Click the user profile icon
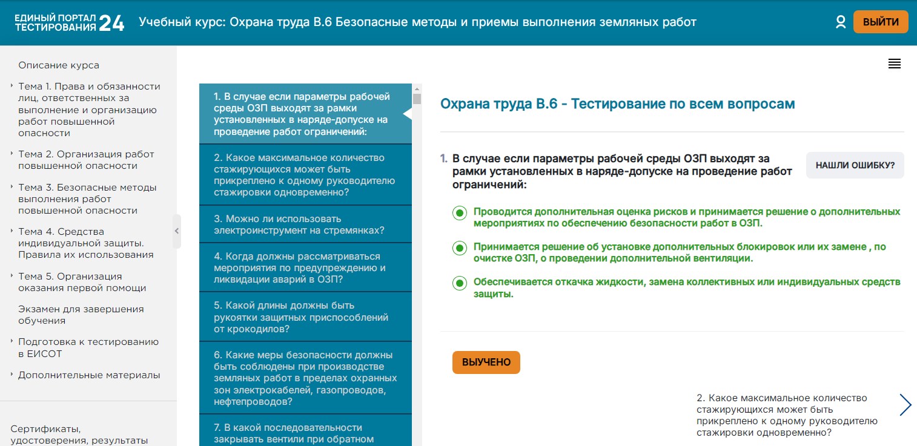The height and width of the screenshot is (446, 917). tap(840, 22)
